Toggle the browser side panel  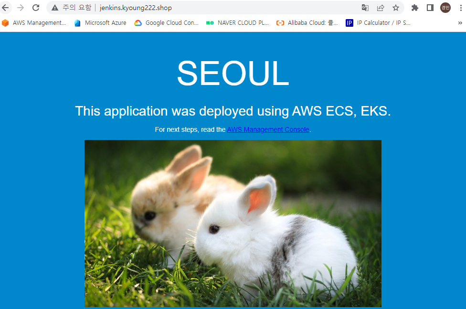pyautogui.click(x=430, y=8)
